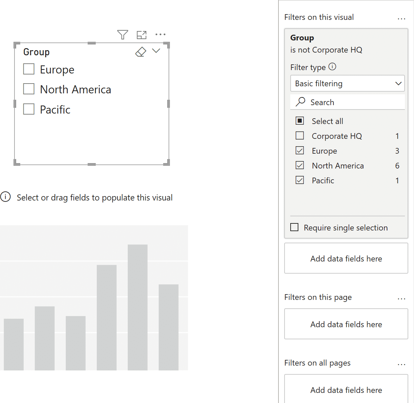
Task: Open 'Filters on all pages' ellipsis menu
Action: click(401, 364)
